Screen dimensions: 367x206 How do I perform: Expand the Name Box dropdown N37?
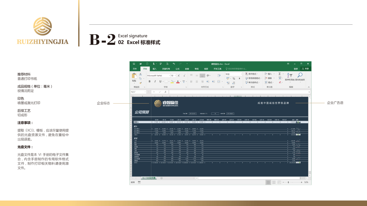[145, 92]
